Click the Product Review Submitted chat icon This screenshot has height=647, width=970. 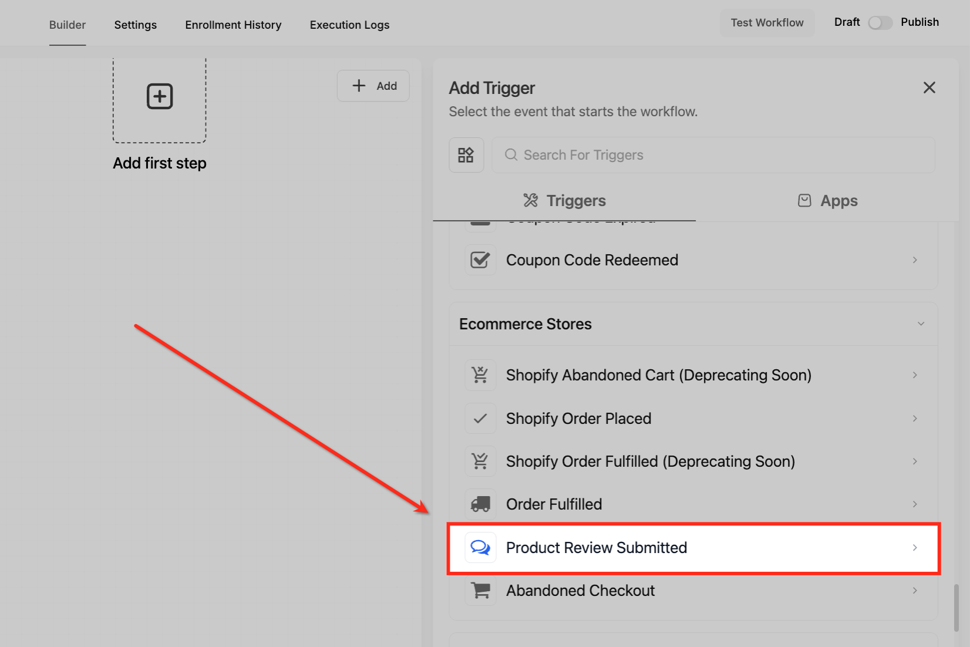coord(480,548)
